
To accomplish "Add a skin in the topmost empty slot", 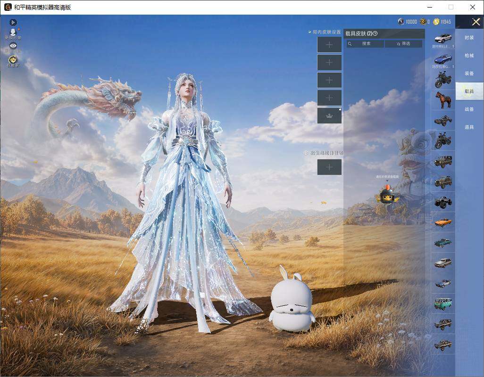I will 329,45.
